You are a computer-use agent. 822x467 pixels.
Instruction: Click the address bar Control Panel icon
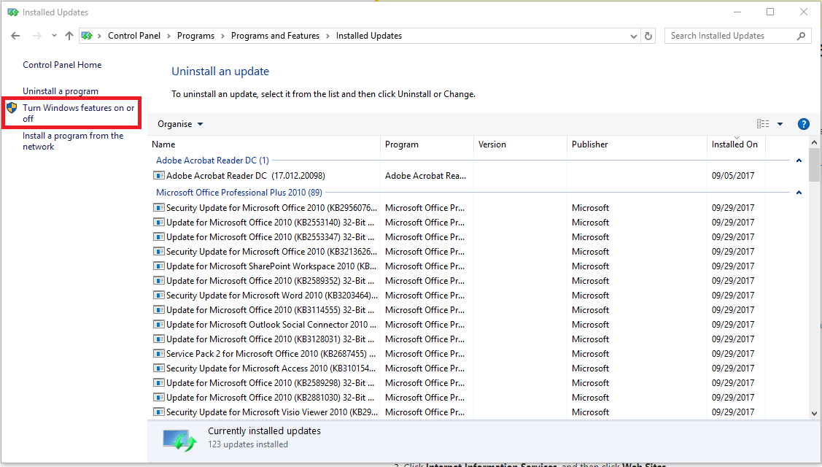[x=87, y=36]
